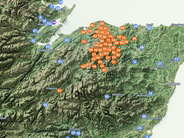Select blue marker 42
Viewport: 184px width, 138px height.
[x=67, y=40]
